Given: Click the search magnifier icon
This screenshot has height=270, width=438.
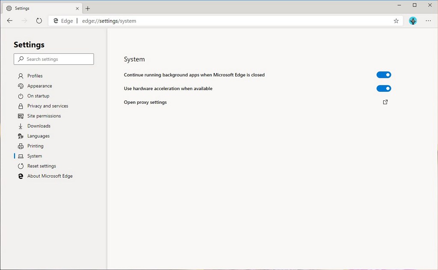Looking at the screenshot, I should click(21, 59).
